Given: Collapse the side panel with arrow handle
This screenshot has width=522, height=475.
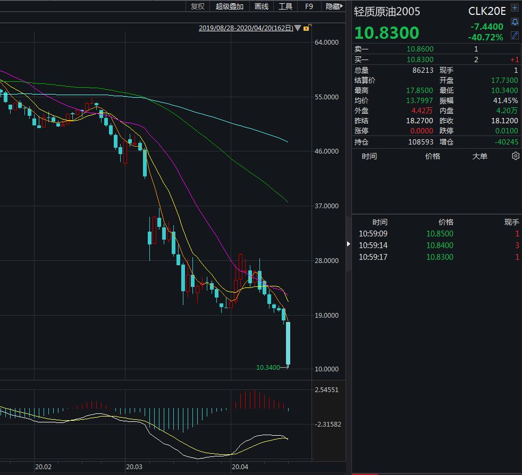Looking at the screenshot, I should tap(349, 244).
